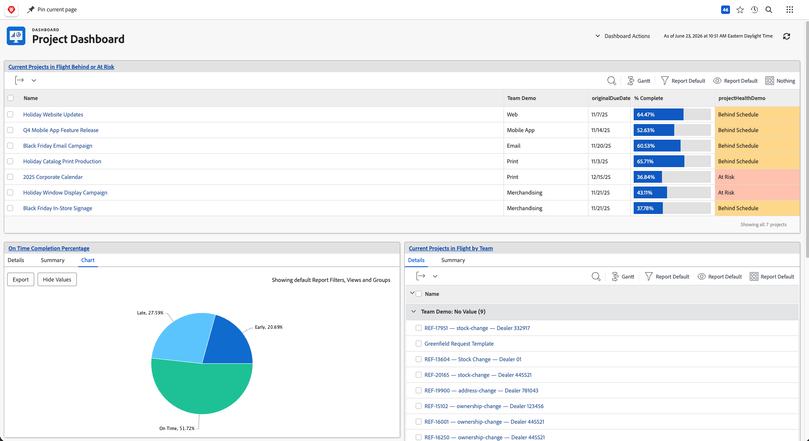Toggle select-all checkbox beside Name in top report

coord(11,98)
